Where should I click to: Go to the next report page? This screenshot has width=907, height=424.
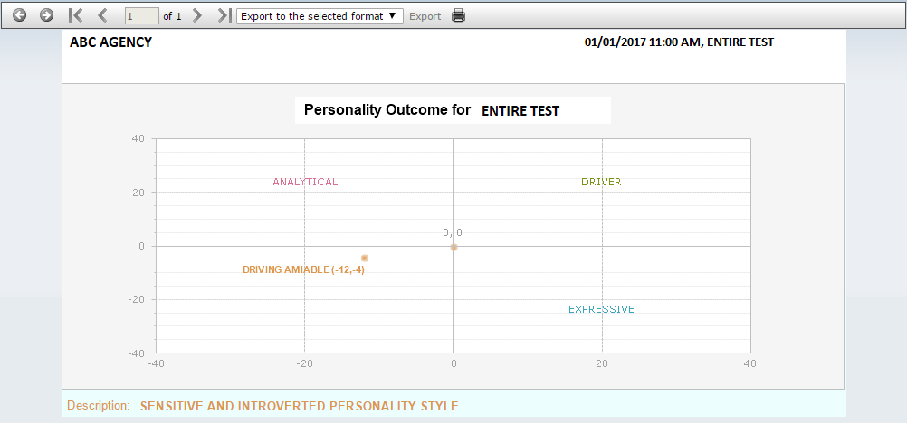(197, 15)
